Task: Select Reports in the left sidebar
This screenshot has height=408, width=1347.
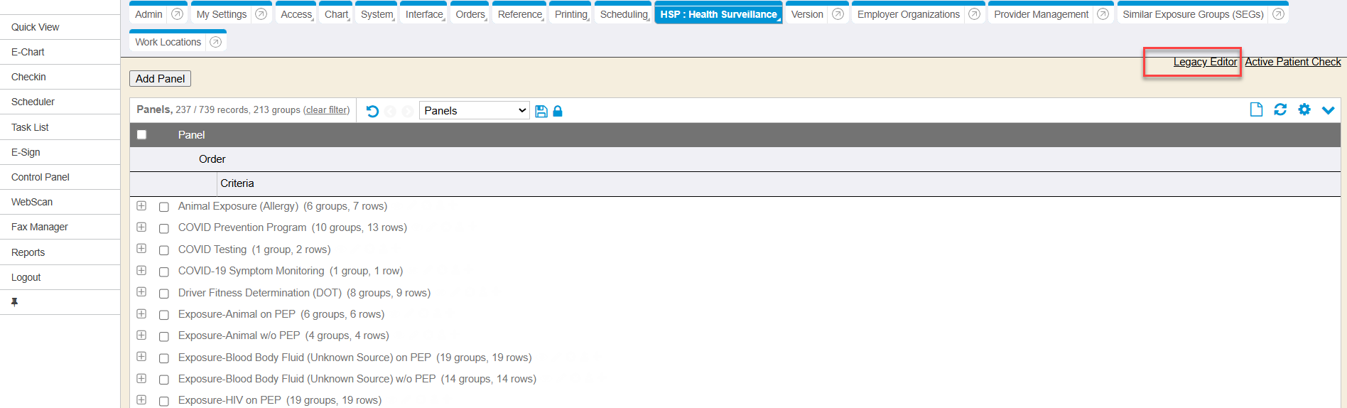Action: (28, 252)
